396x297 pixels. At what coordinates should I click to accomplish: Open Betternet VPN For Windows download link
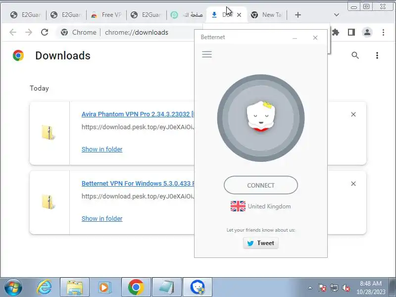pyautogui.click(x=138, y=183)
